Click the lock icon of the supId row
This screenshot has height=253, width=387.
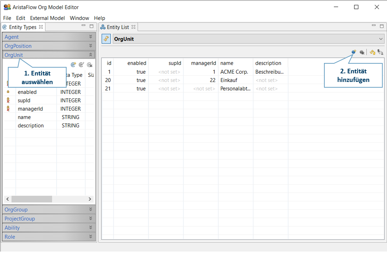(8, 100)
